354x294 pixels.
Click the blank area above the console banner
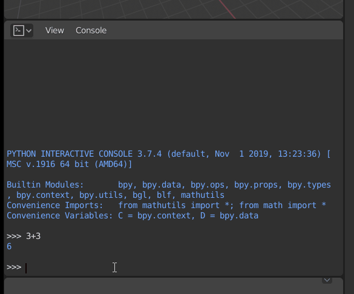click(174, 94)
